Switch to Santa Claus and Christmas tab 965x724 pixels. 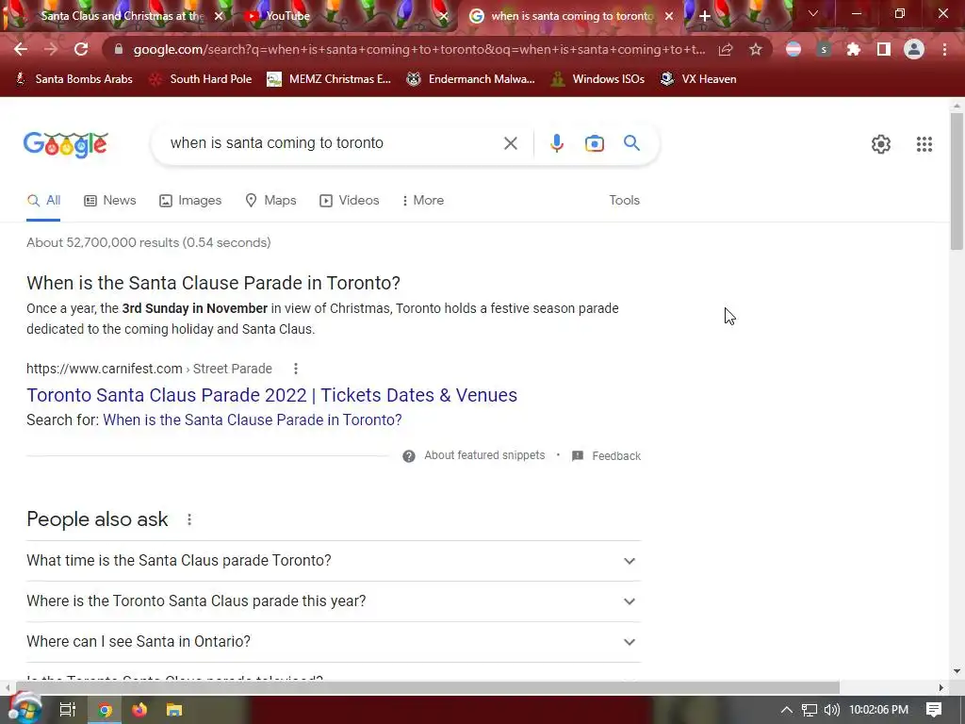(x=122, y=16)
